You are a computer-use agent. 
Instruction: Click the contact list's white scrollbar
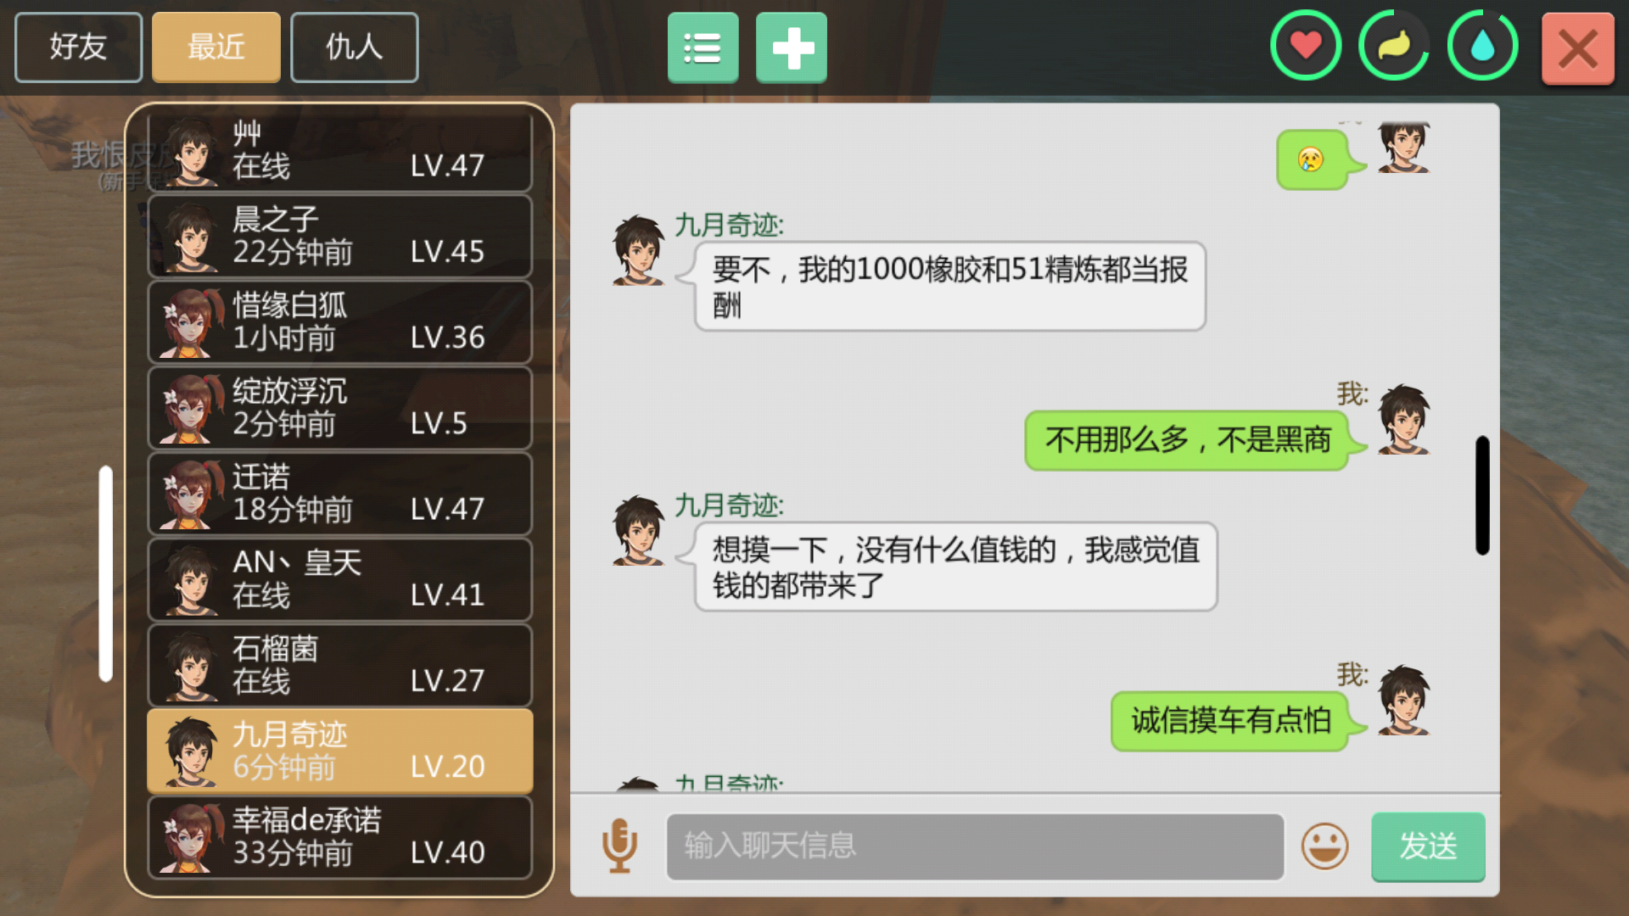coord(106,573)
